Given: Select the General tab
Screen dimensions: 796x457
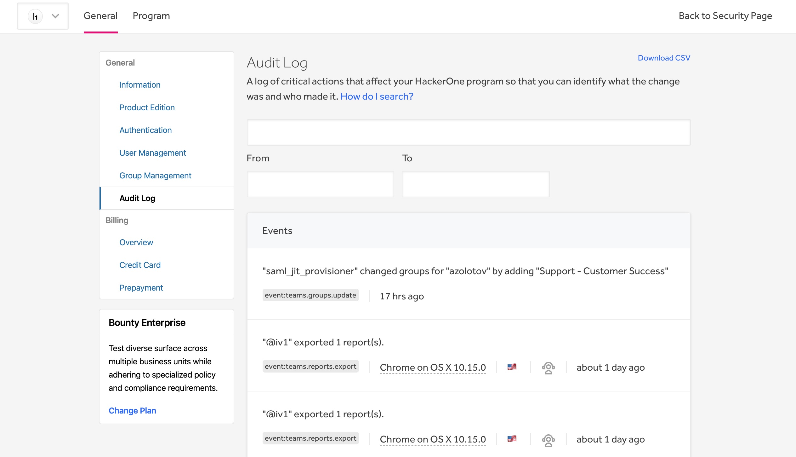Looking at the screenshot, I should click(x=100, y=16).
